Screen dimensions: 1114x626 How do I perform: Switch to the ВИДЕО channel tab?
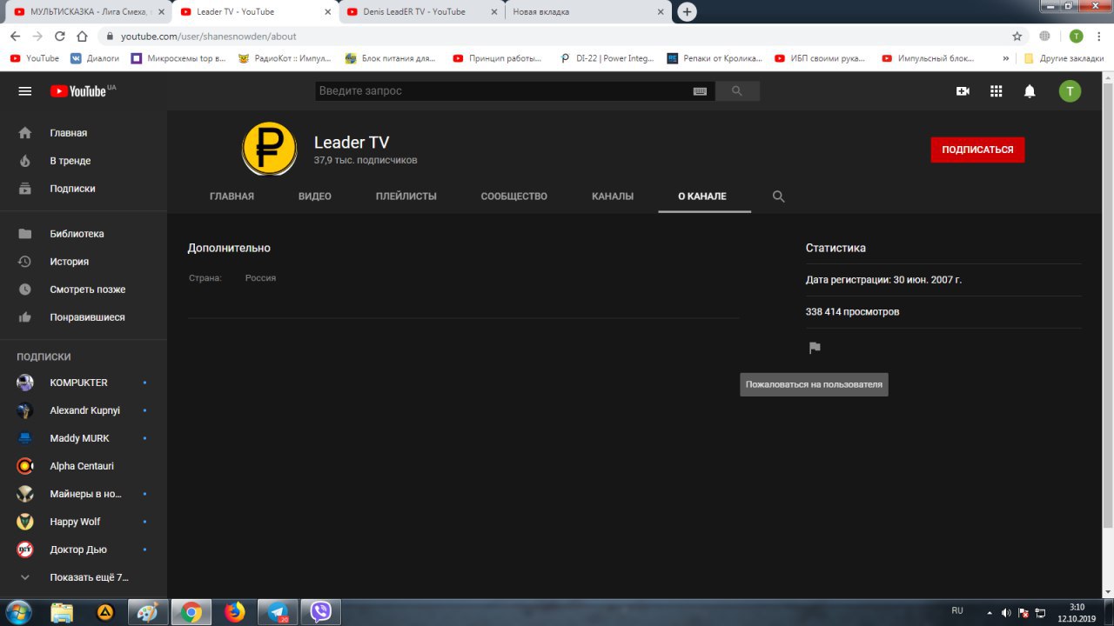click(315, 196)
